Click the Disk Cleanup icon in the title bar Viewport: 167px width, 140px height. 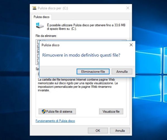tap(34, 8)
